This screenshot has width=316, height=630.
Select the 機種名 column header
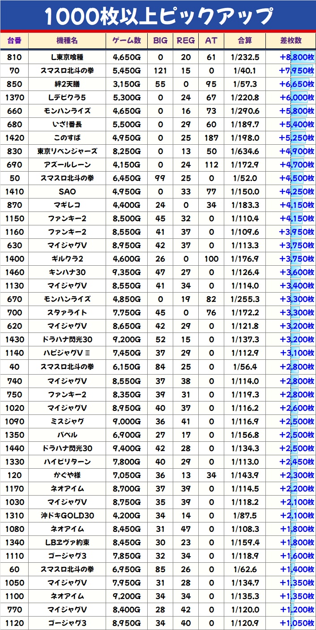pyautogui.click(x=67, y=41)
